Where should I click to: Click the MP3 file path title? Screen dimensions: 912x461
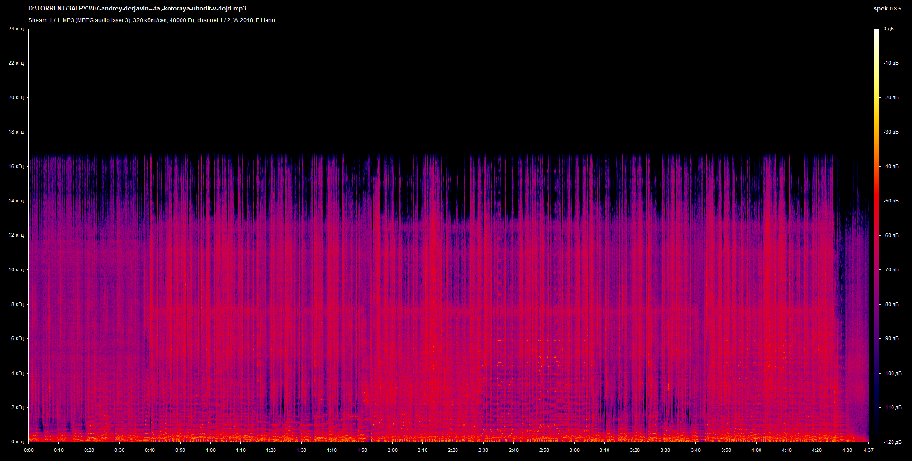click(137, 9)
